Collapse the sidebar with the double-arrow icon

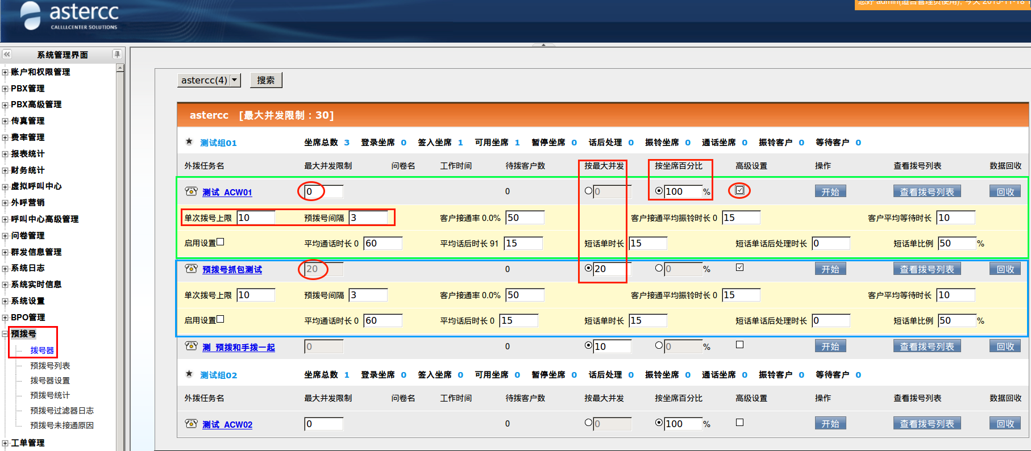pos(7,55)
